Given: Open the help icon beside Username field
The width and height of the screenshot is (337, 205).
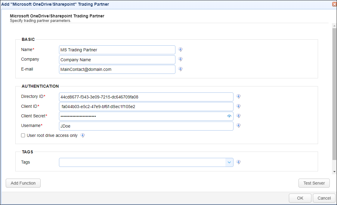Looking at the screenshot, I should coord(238,125).
